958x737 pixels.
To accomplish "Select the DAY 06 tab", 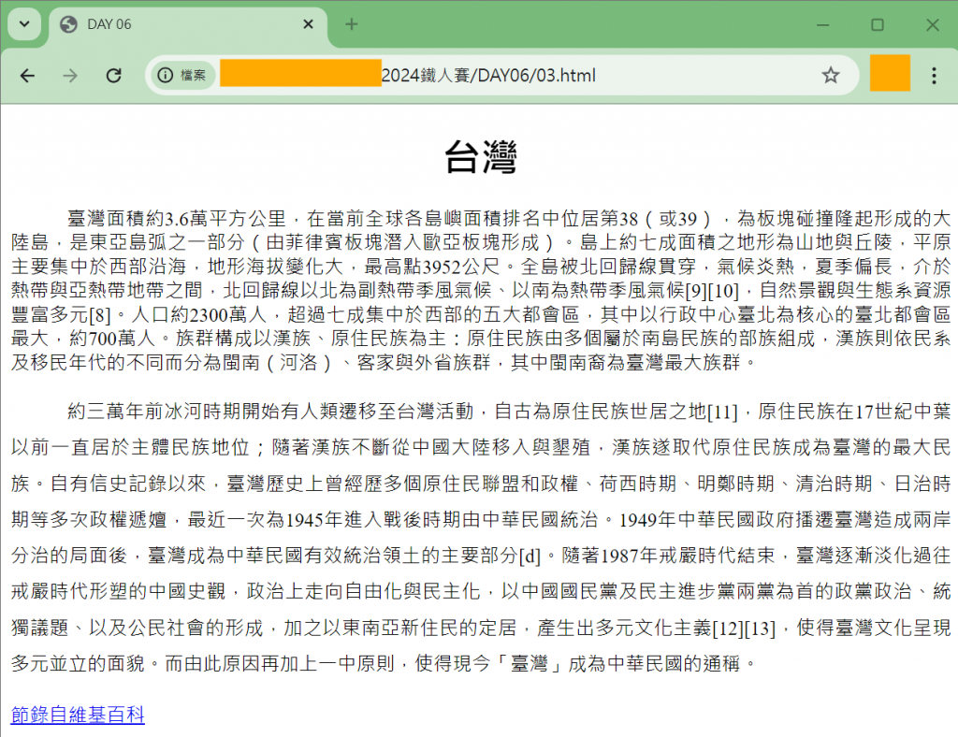I will point(187,25).
